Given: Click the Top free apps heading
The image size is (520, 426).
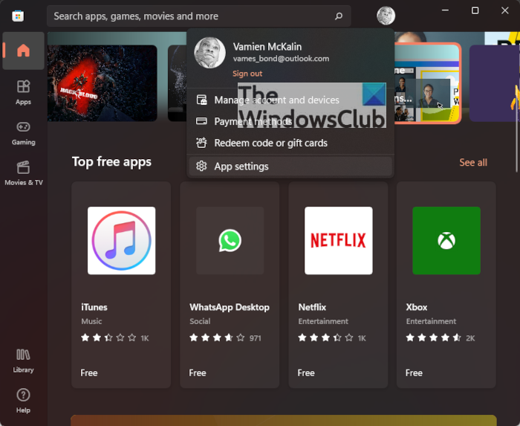Looking at the screenshot, I should [111, 162].
